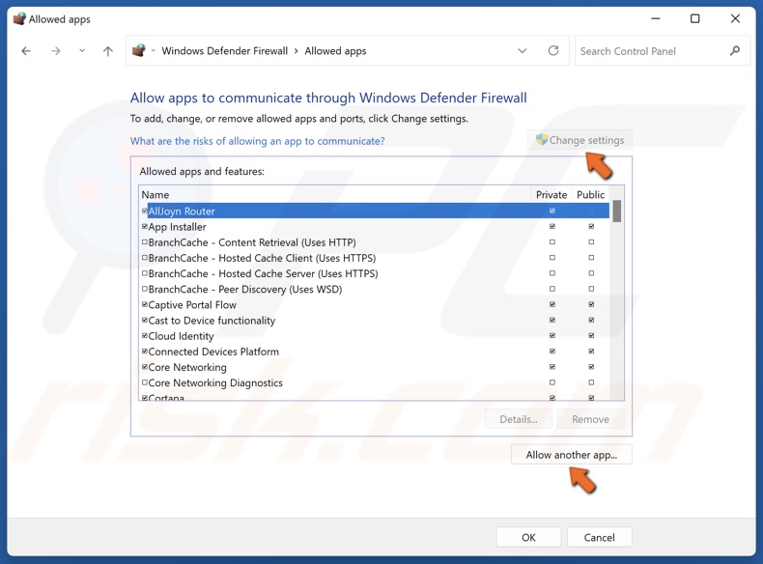Toggle the App Installer Private checkbox
This screenshot has height=564, width=763.
pos(552,227)
